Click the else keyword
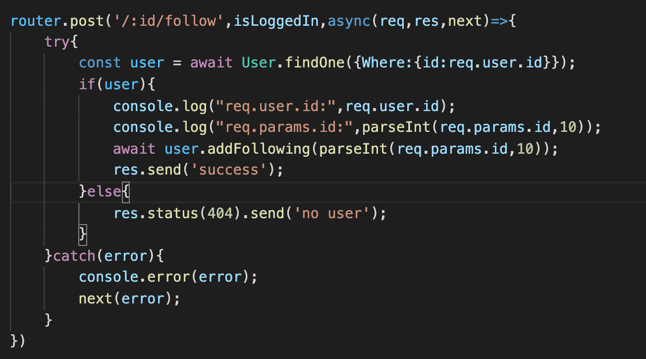646x359 pixels. point(104,191)
